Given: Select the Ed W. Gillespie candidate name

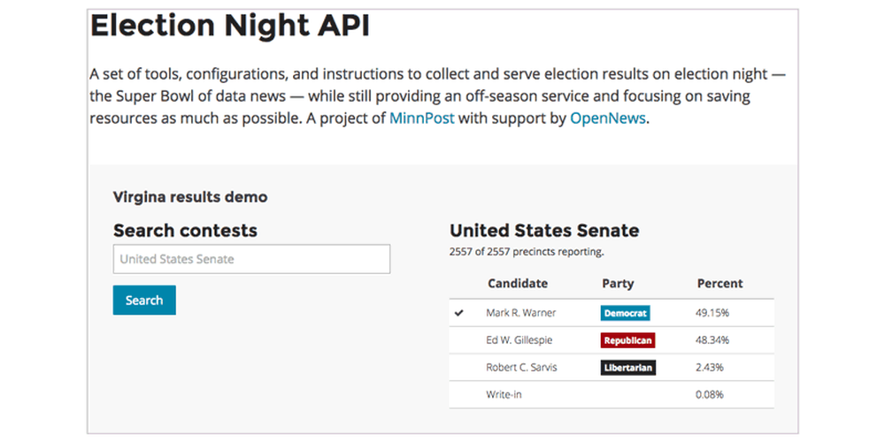Looking at the screenshot, I should [519, 340].
